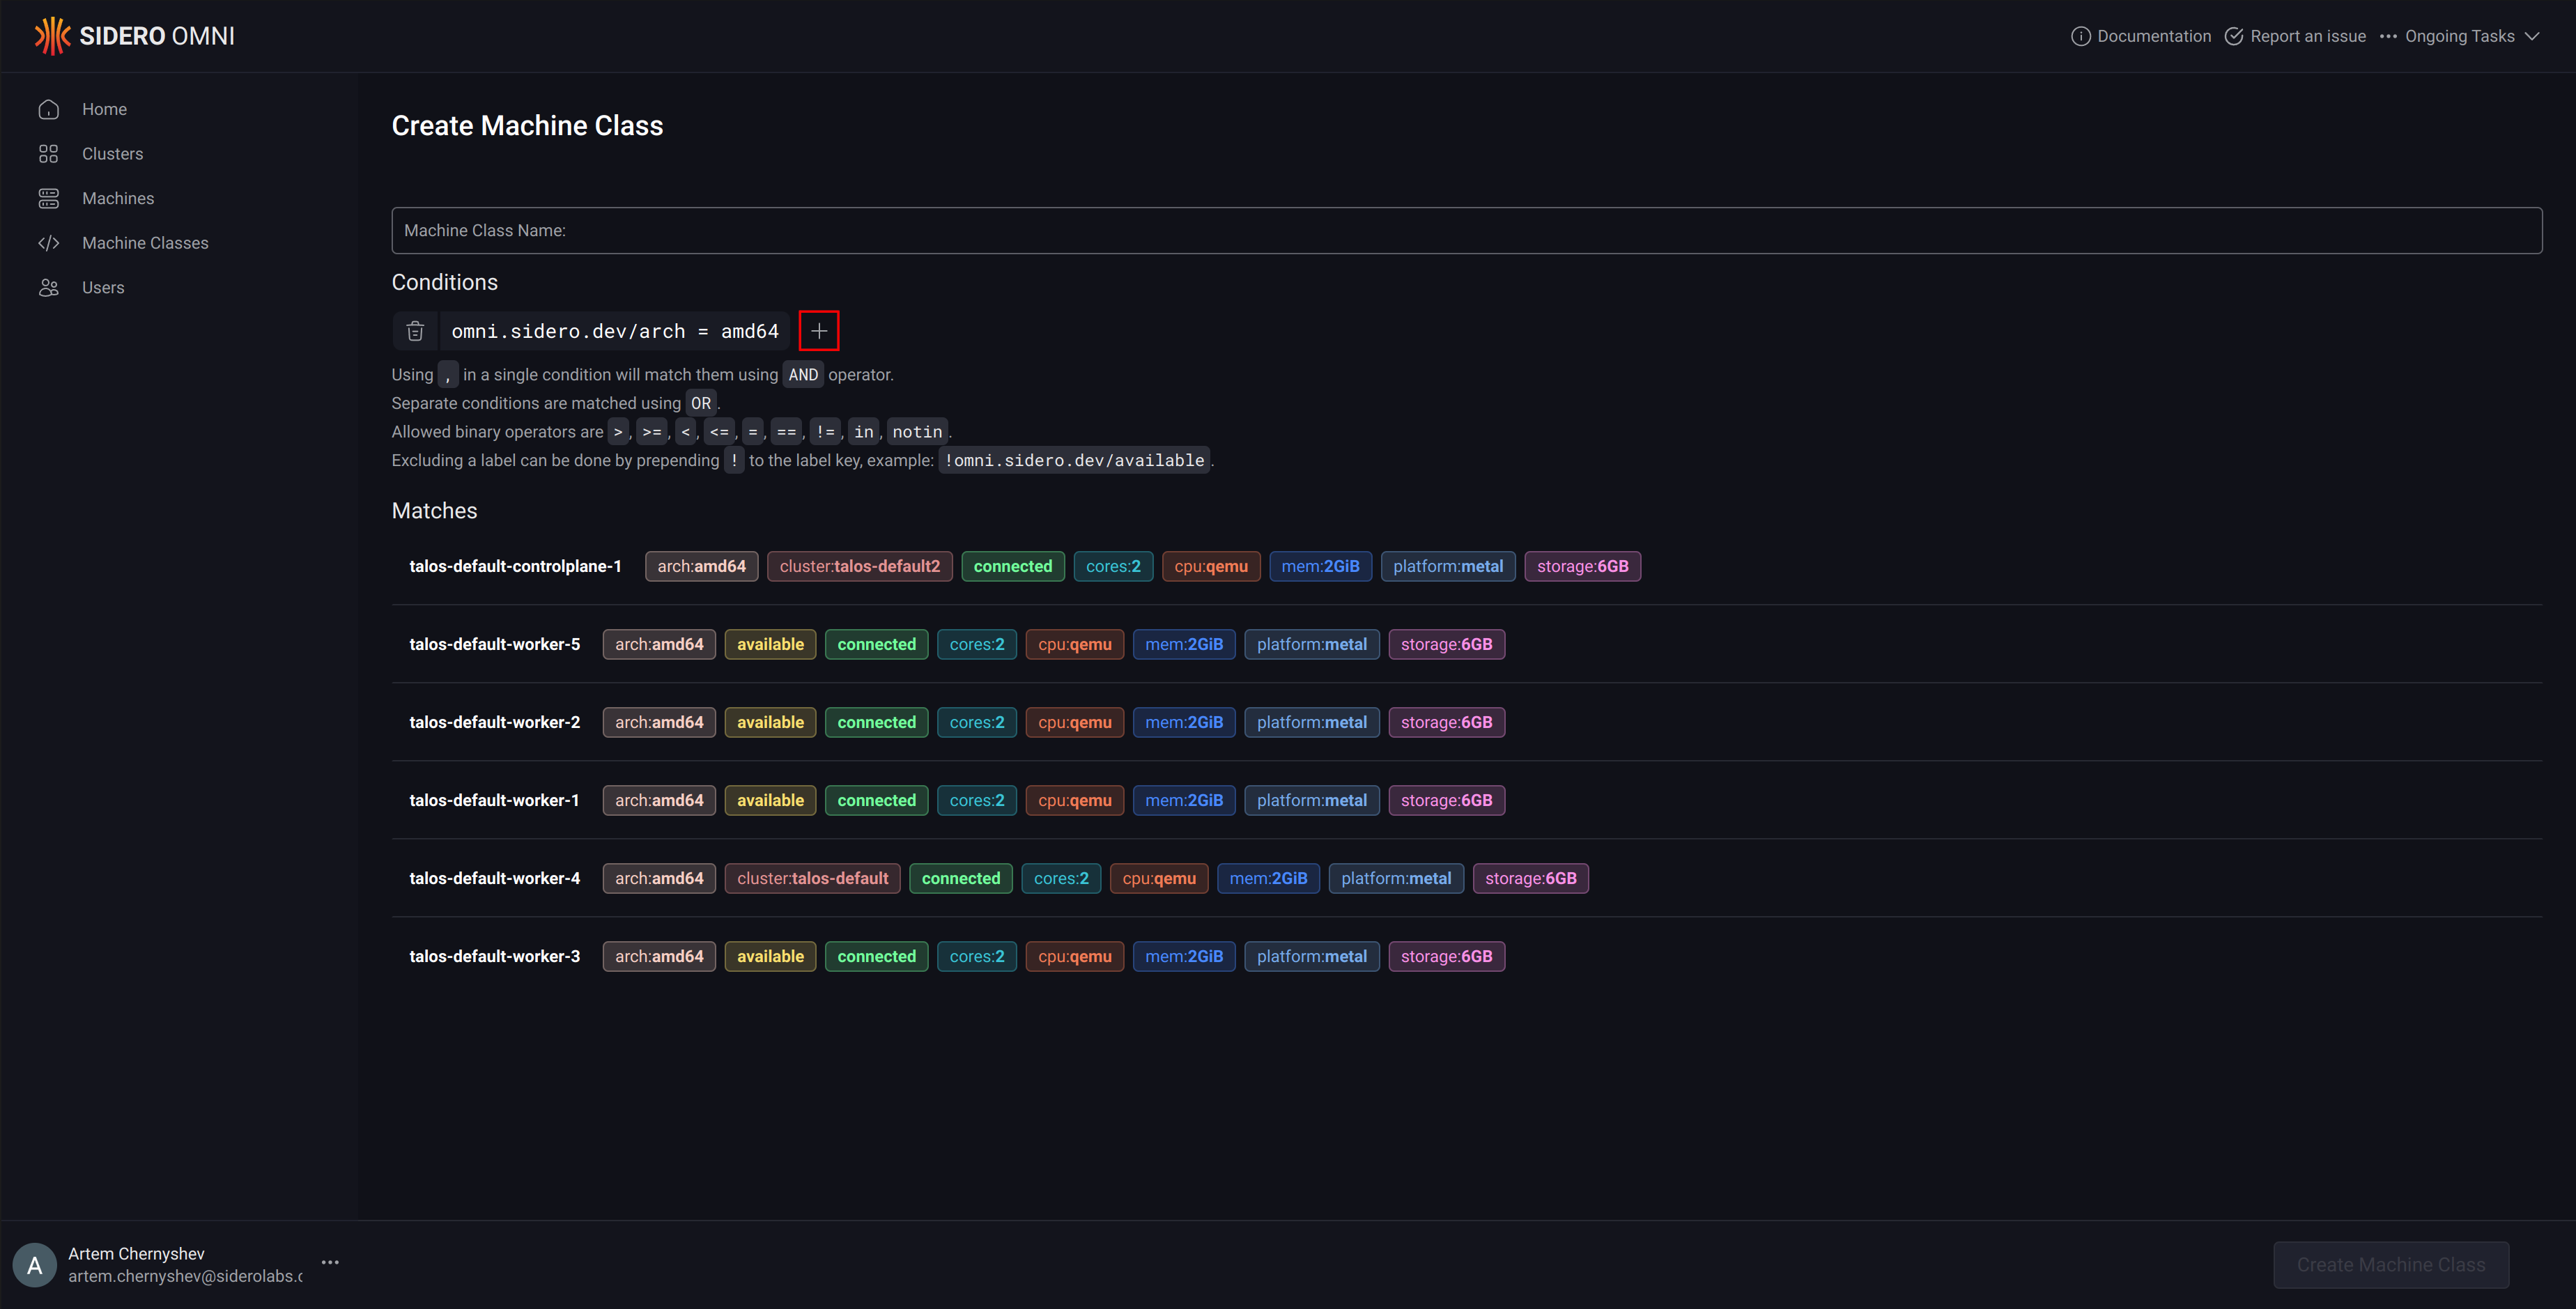Expand the Ongoing Tasks chevron
Screen dimensions: 2576x1309
point(2532,36)
